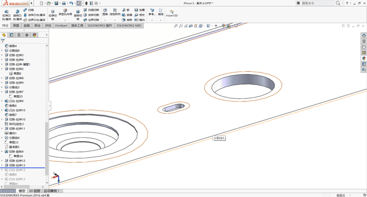Switch to the SOLIDWORKS MBD tab
The height and width of the screenshot is (197, 367).
(129, 26)
